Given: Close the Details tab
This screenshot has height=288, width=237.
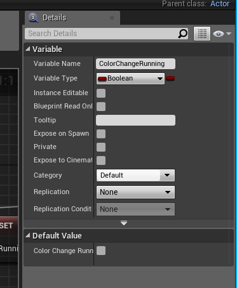Looking at the screenshot, I should pyautogui.click(x=112, y=18).
